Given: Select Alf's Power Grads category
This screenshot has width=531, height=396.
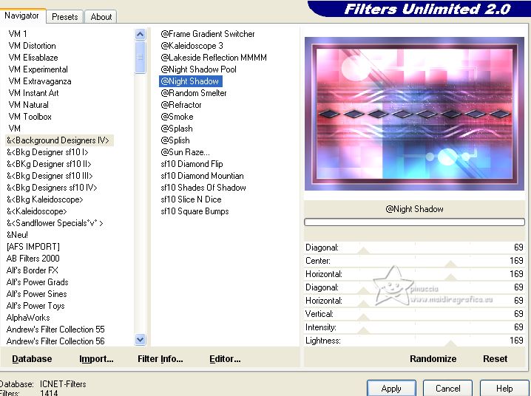Looking at the screenshot, I should click(x=37, y=282).
